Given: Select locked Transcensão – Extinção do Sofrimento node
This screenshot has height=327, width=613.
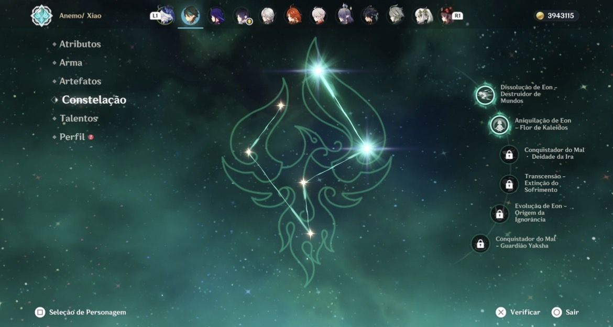Looking at the screenshot, I should 509,184.
